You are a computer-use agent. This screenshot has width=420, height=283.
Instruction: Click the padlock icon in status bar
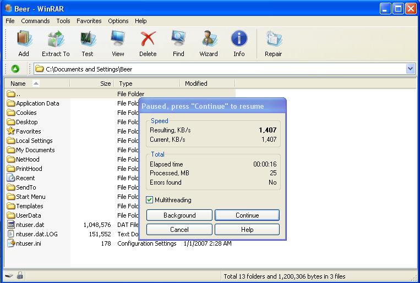click(20, 275)
